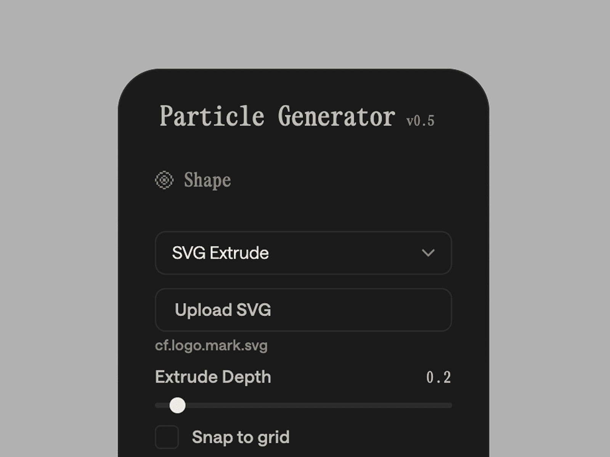Click the middle of the Extrude Depth track

tap(303, 406)
